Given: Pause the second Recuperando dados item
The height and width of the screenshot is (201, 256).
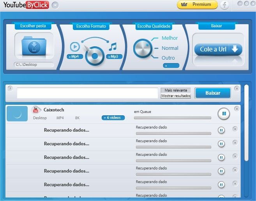Looking at the screenshot, I should [x=221, y=144].
